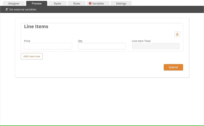Click the Line Item Total field
This screenshot has width=204, height=126.
point(156,46)
